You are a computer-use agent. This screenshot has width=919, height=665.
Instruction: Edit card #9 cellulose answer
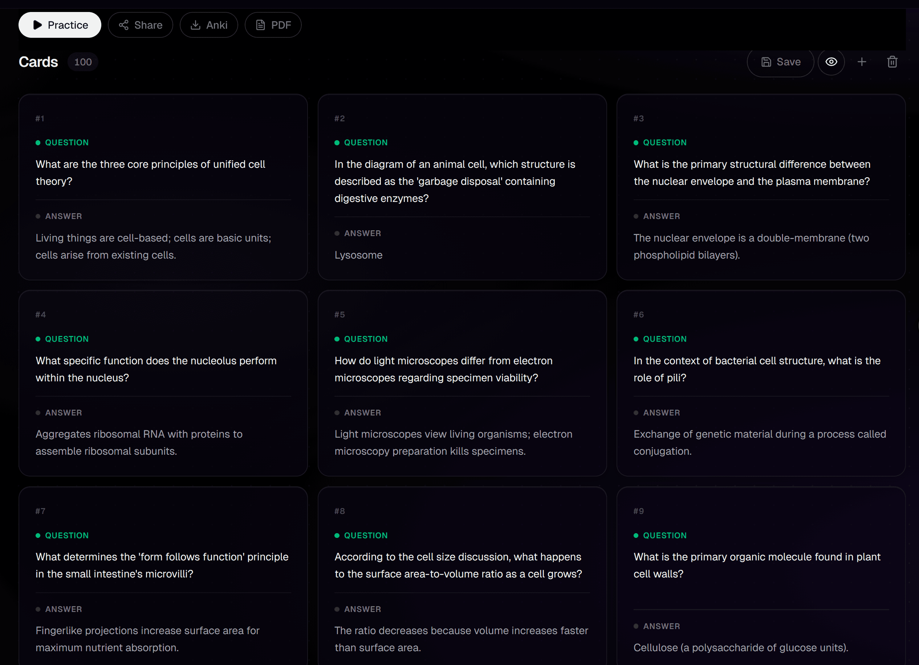741,648
